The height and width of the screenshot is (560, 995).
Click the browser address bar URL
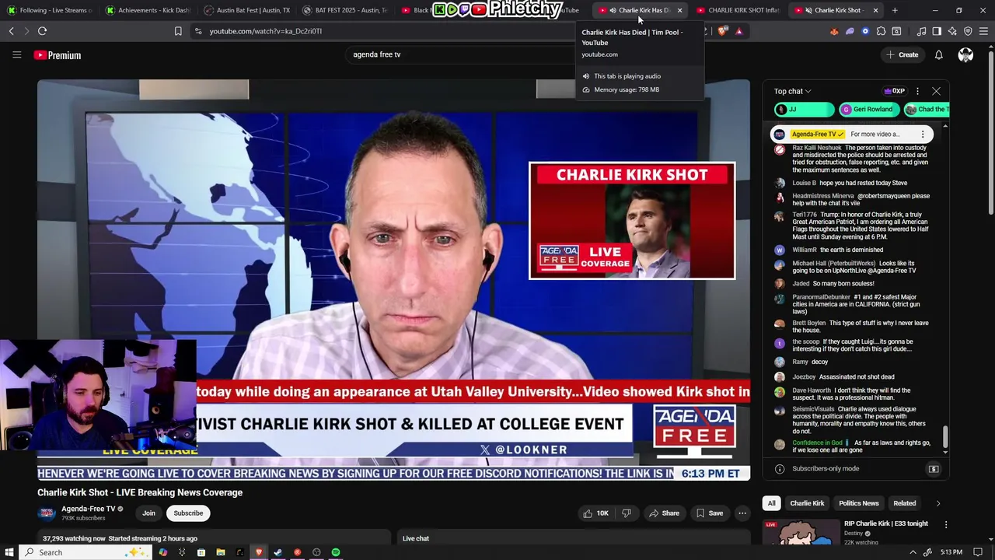click(x=265, y=31)
